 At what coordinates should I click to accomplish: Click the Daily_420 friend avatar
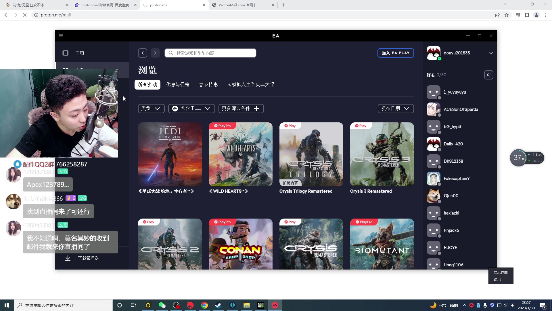[x=434, y=144]
